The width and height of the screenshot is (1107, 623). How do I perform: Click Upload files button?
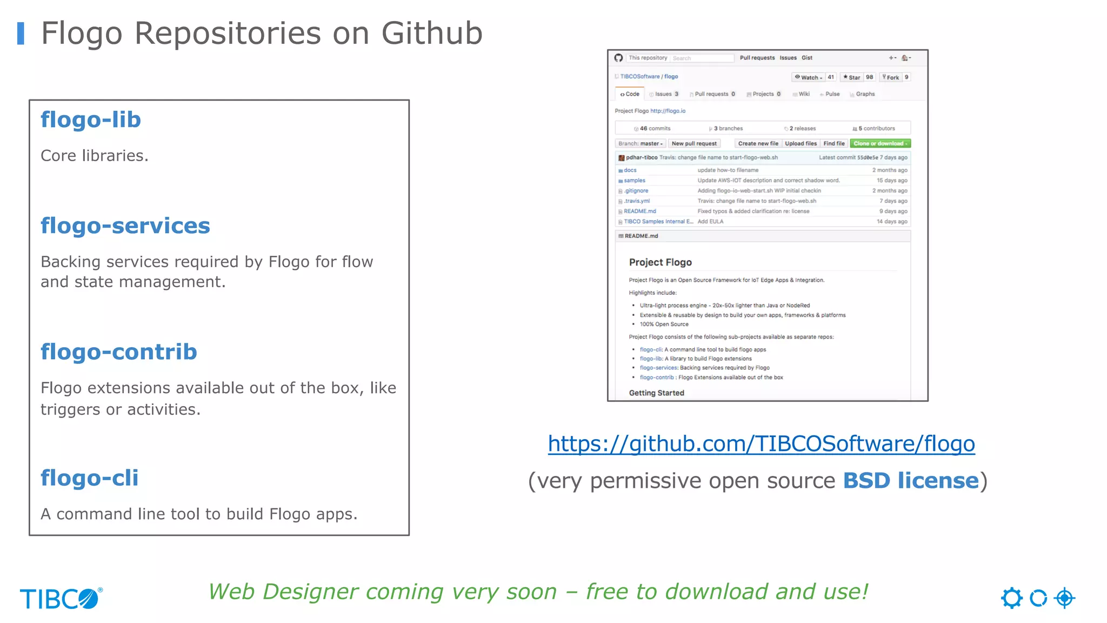pyautogui.click(x=801, y=143)
